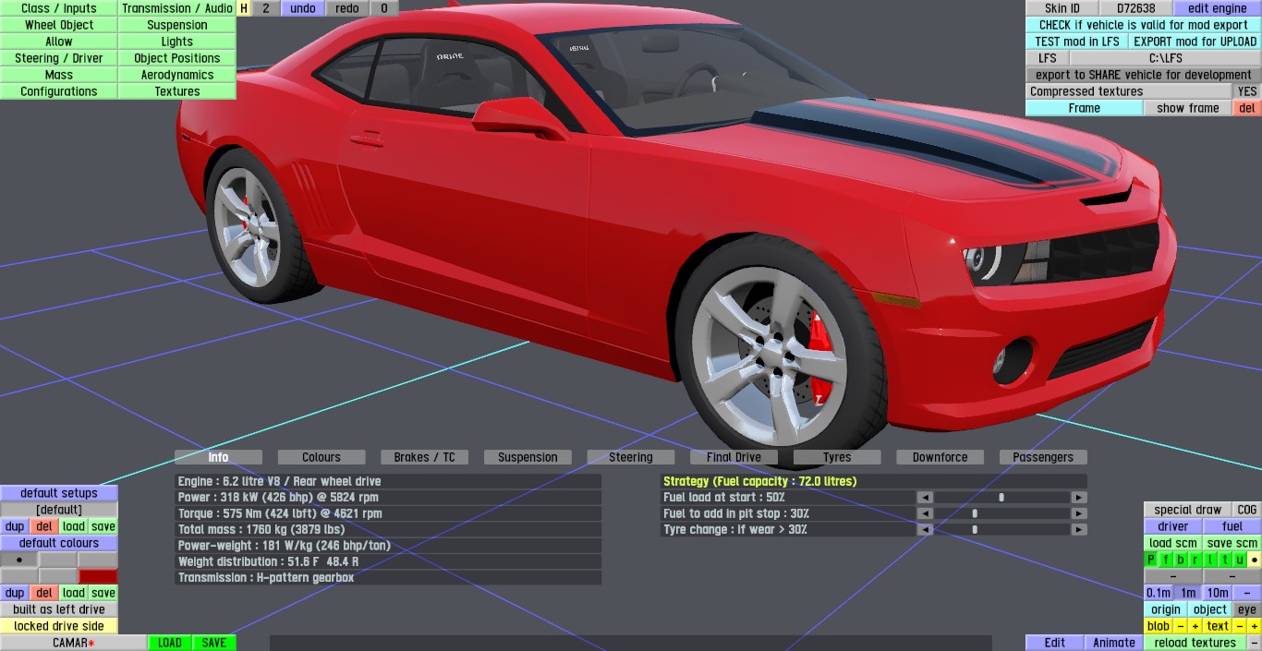
Task: Click edit engine button
Action: point(1218,8)
